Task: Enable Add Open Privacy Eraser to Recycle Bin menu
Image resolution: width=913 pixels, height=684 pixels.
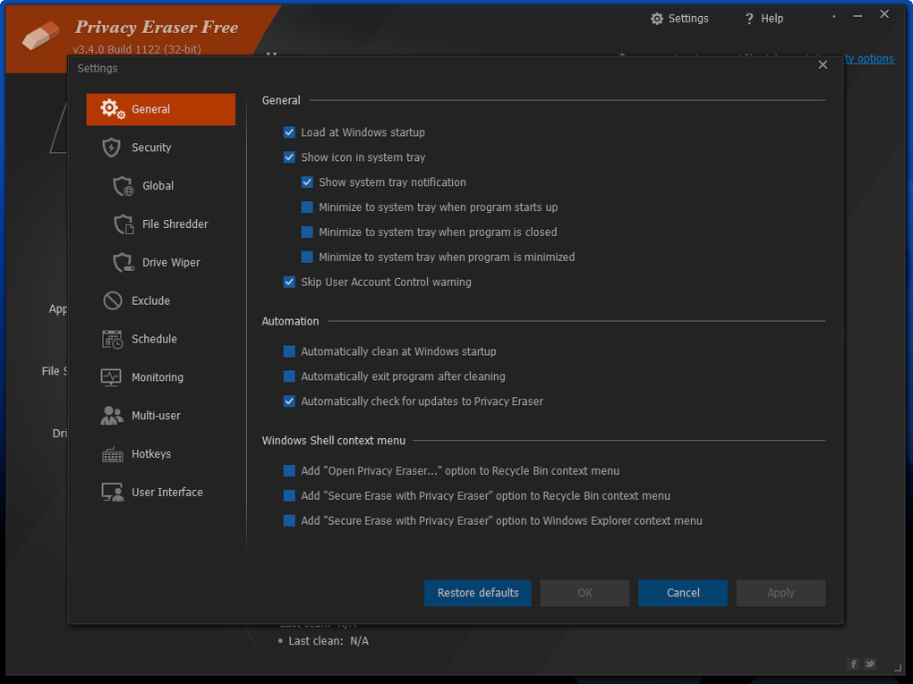Action: point(289,470)
